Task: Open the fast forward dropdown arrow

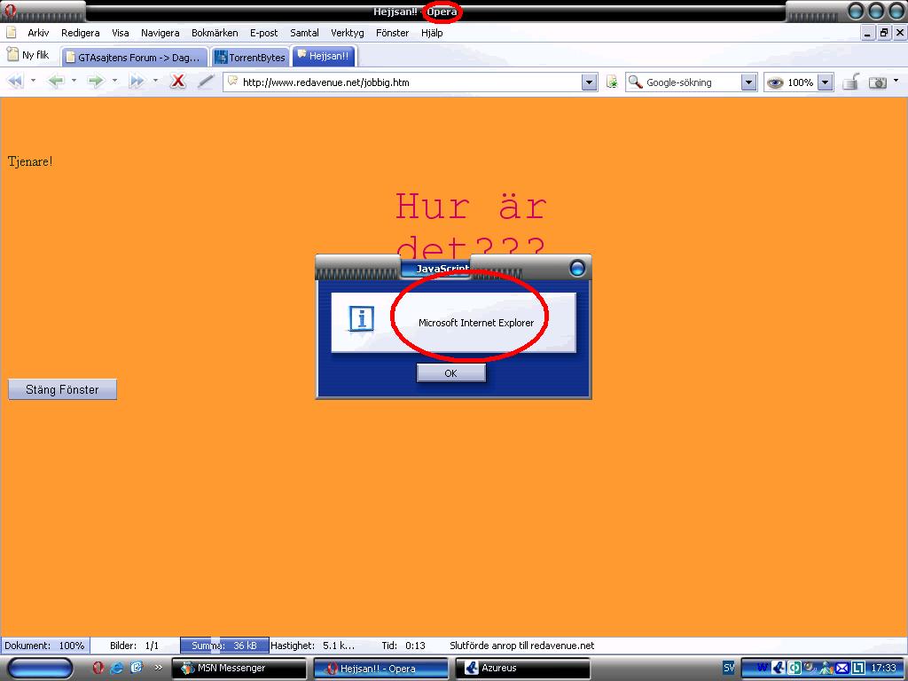Action: point(155,81)
